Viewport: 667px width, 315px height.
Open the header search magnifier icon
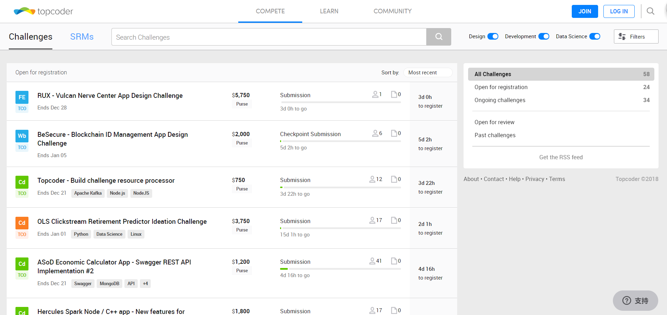[650, 11]
